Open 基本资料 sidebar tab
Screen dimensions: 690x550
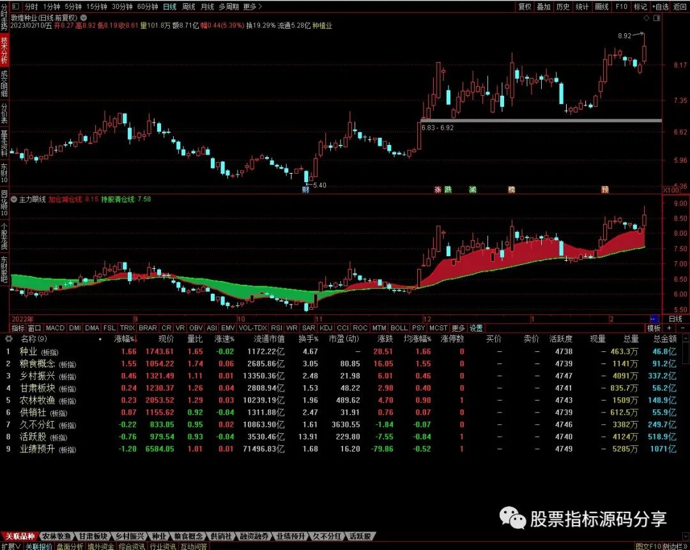click(4, 144)
